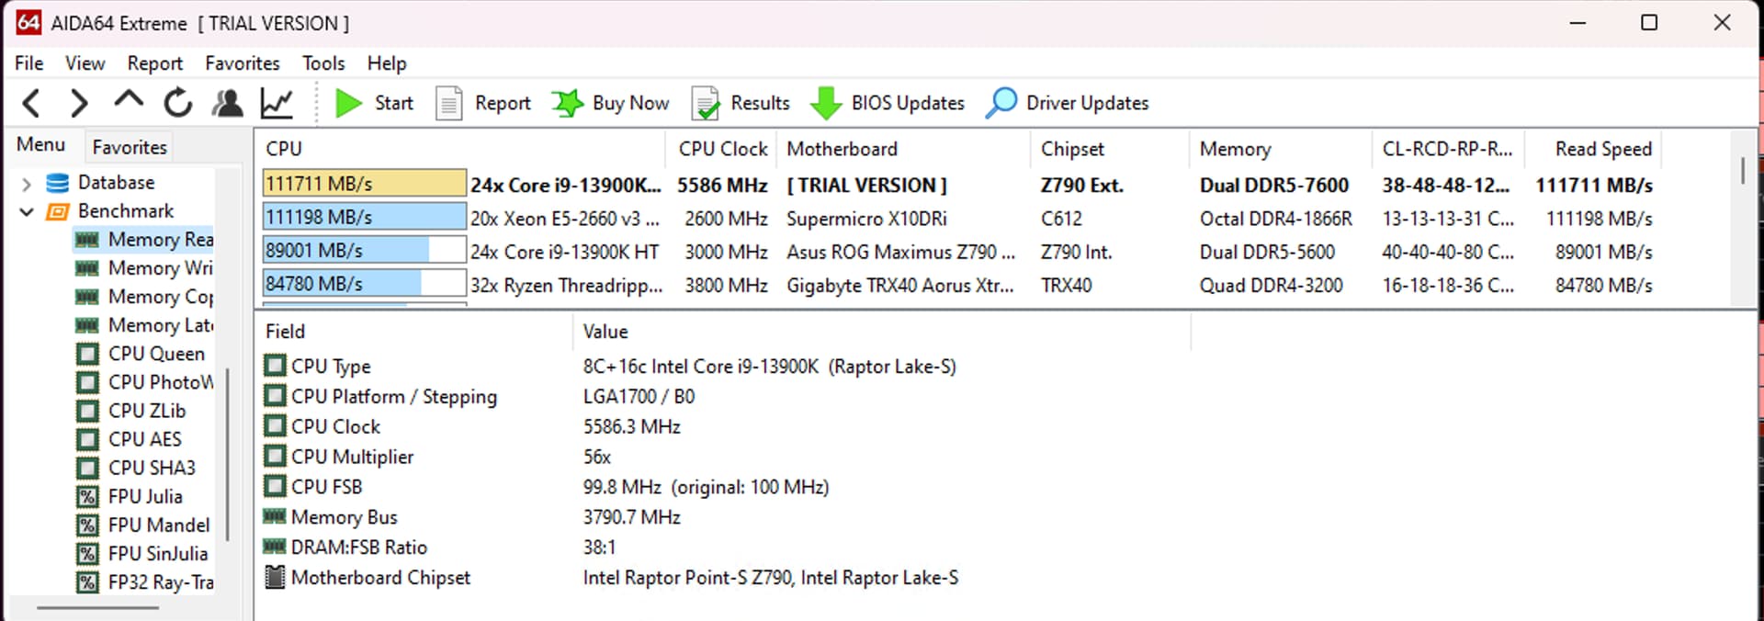Open the graph chart icon in toolbar
1764x621 pixels.
pos(277,103)
